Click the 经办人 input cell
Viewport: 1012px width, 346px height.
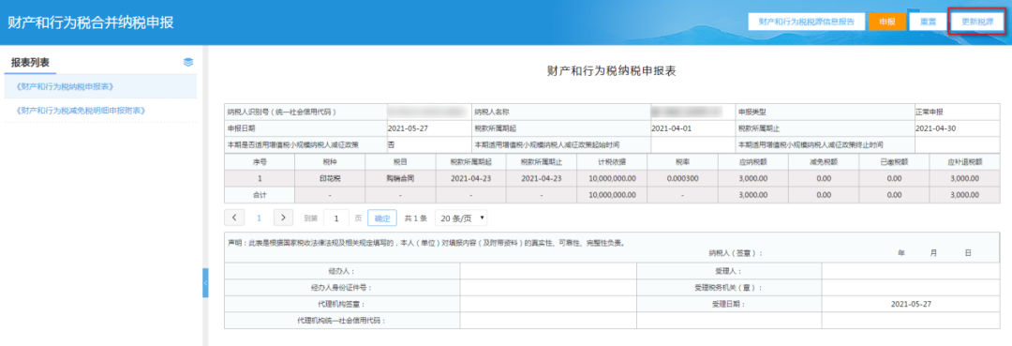pyautogui.click(x=548, y=271)
